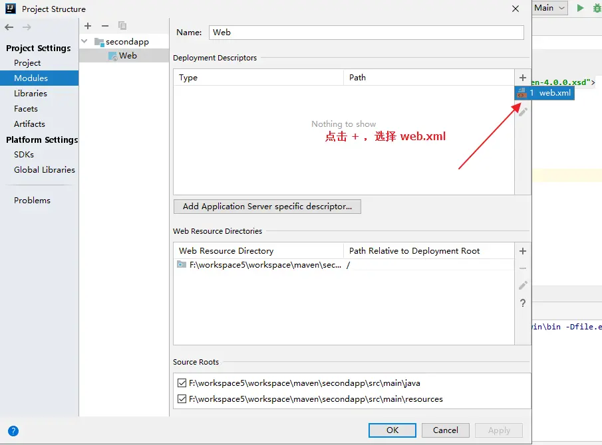This screenshot has width=602, height=445.
Task: Debug using the green bug icon
Action: tap(597, 8)
